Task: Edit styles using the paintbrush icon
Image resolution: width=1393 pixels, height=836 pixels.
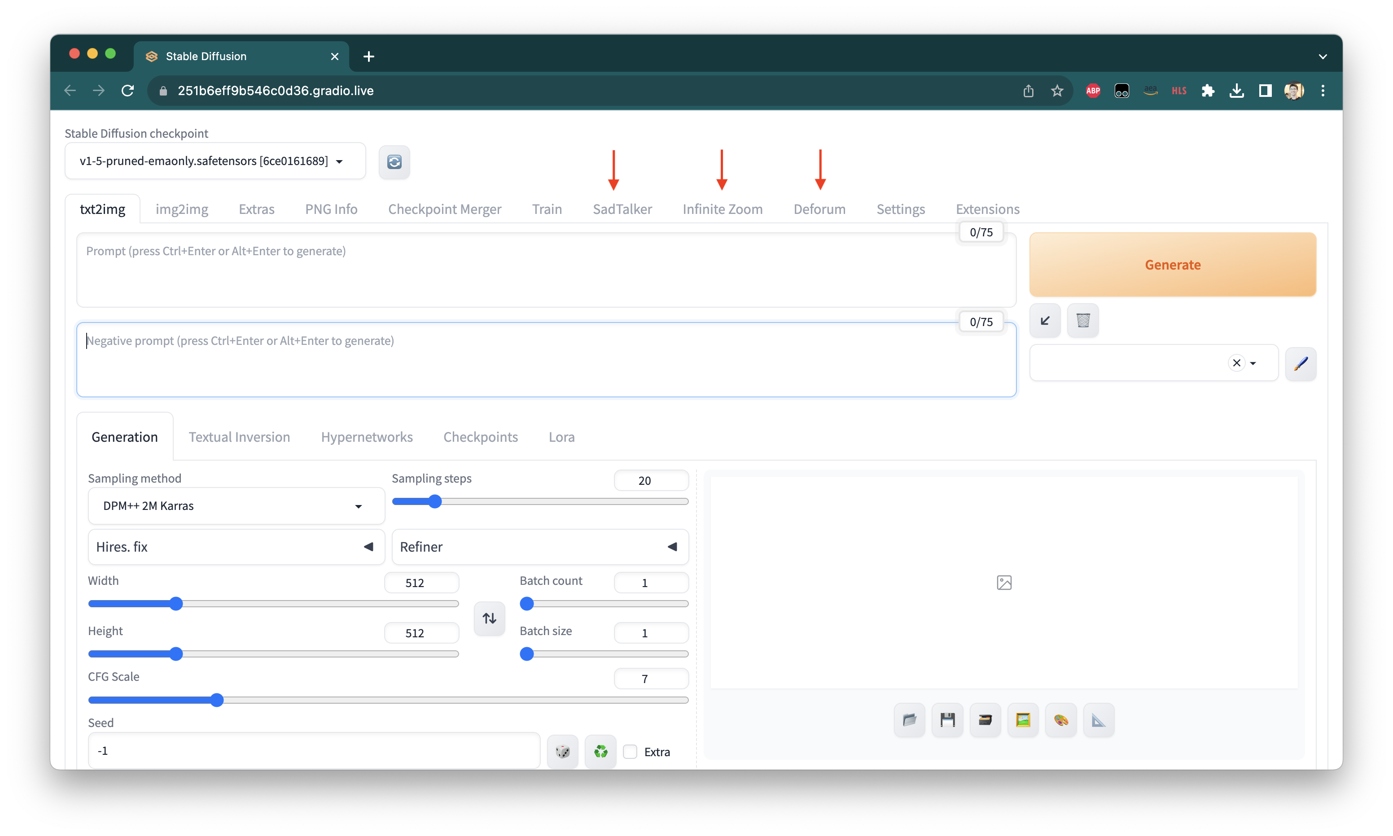Action: (1301, 363)
